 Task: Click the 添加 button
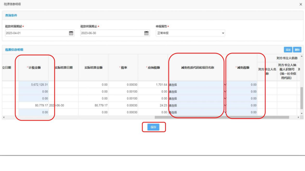288,50
